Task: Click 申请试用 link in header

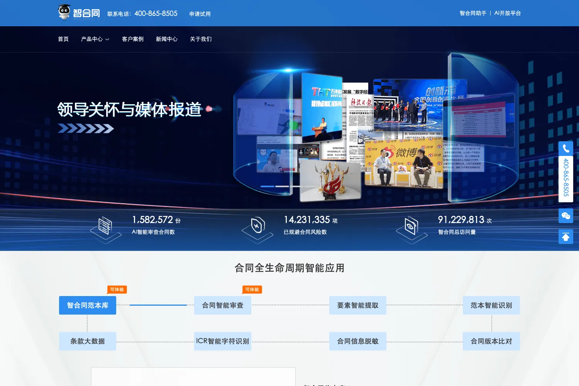Action: [200, 14]
